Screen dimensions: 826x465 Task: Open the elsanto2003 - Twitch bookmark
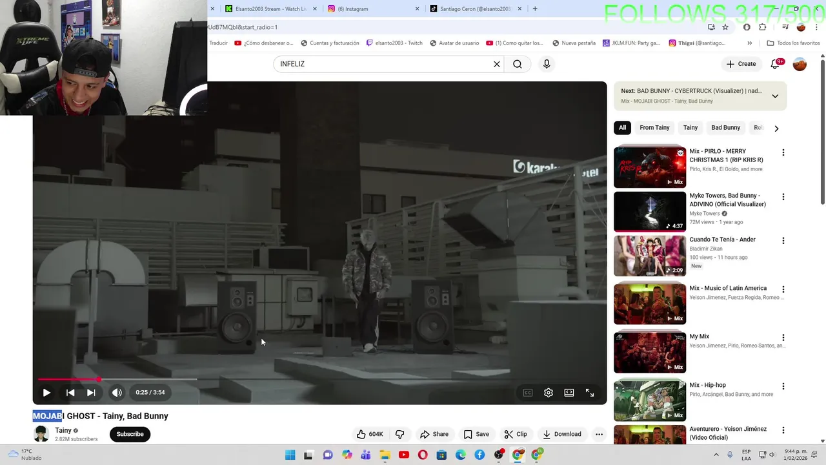[394, 43]
